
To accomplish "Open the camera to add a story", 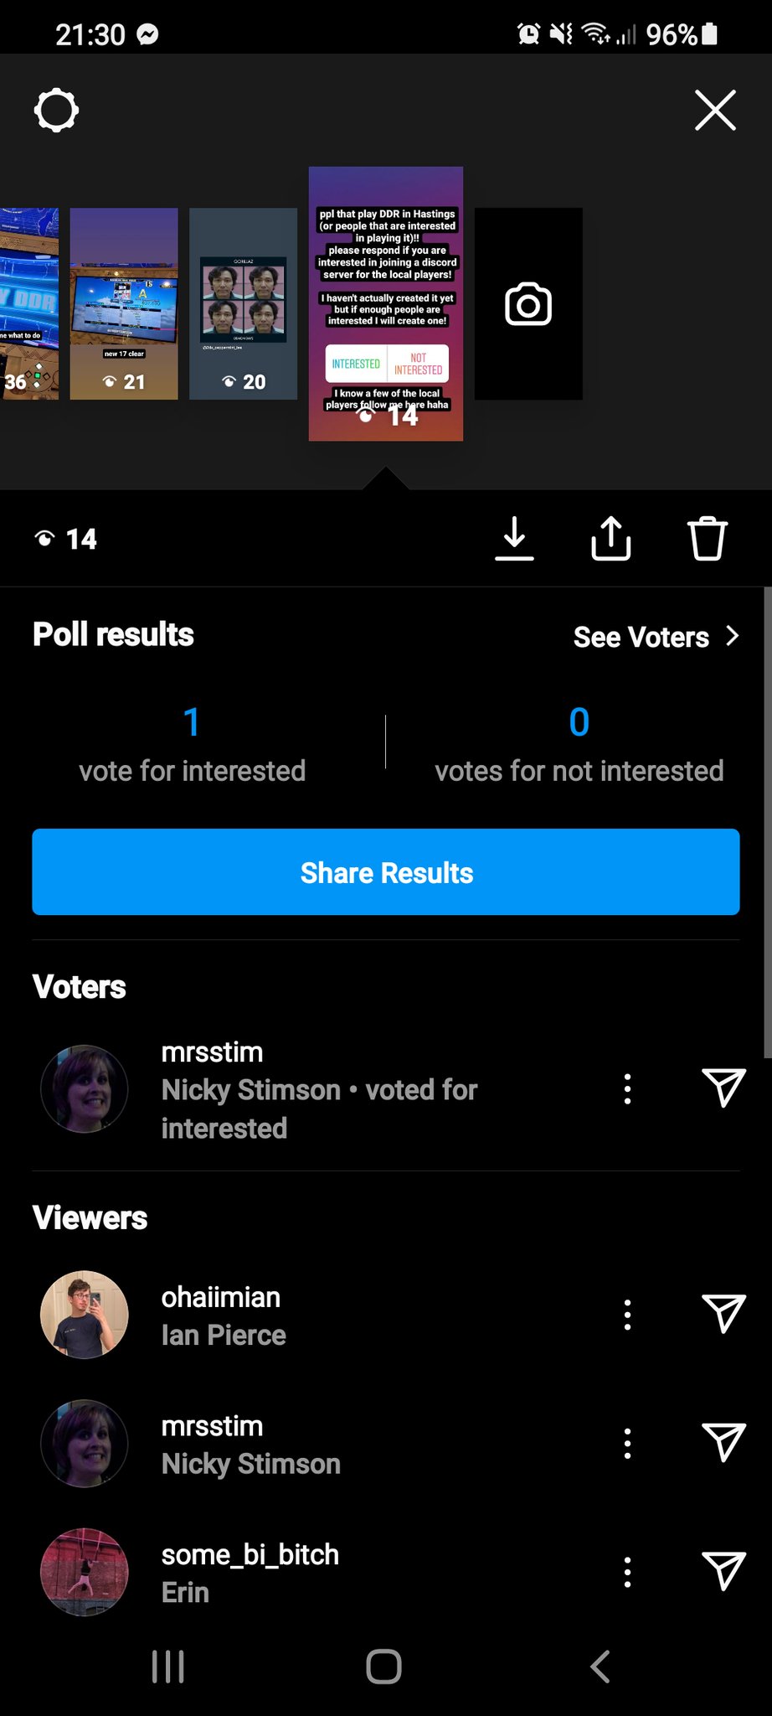I will (x=528, y=304).
